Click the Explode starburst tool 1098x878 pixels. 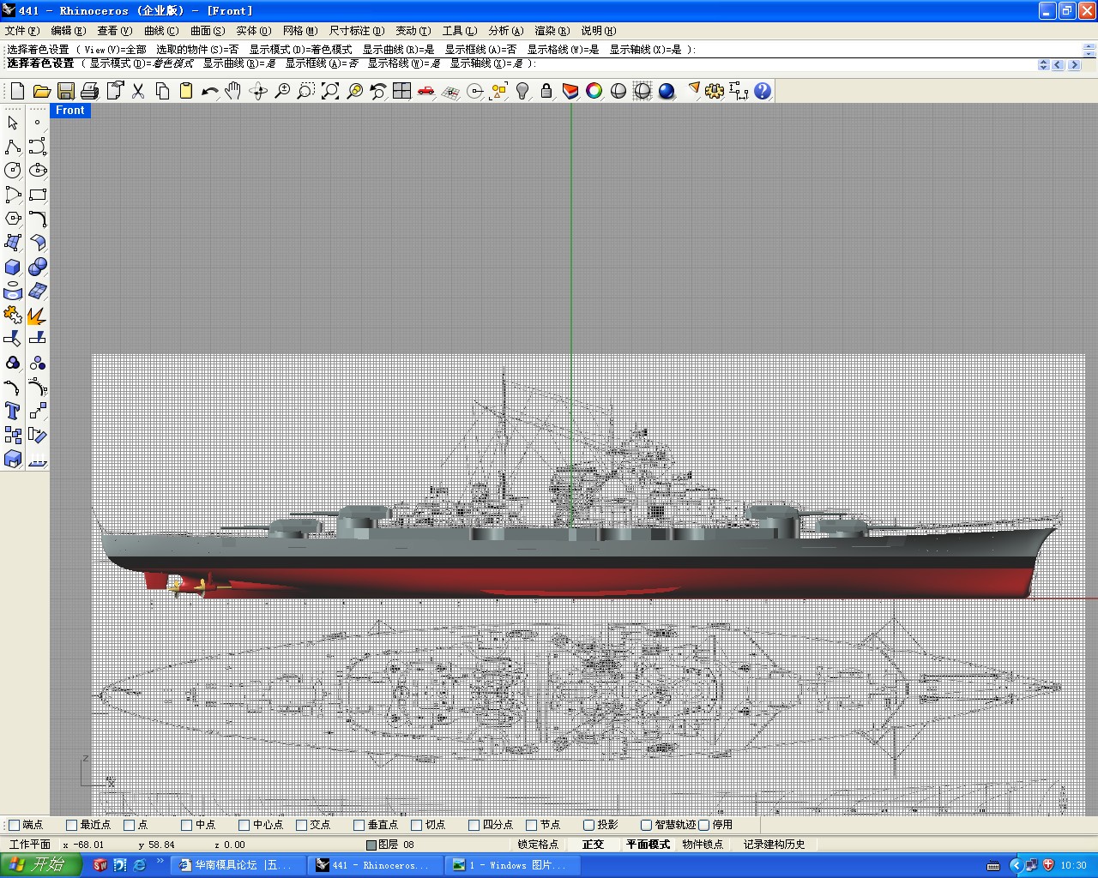38,315
